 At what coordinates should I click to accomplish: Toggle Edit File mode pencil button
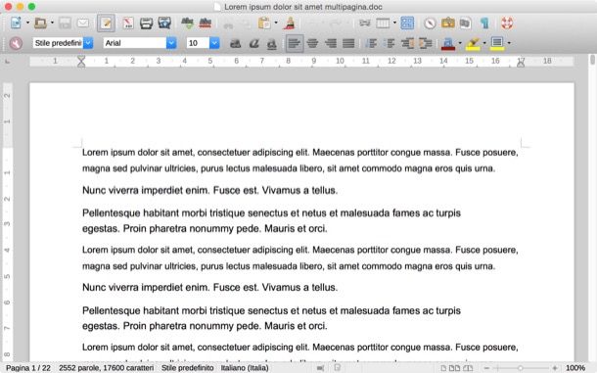[x=106, y=23]
